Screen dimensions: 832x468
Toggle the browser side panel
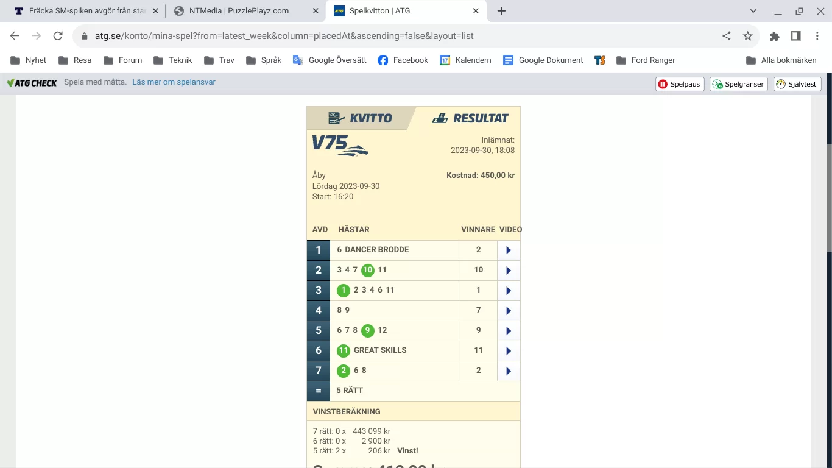[795, 36]
